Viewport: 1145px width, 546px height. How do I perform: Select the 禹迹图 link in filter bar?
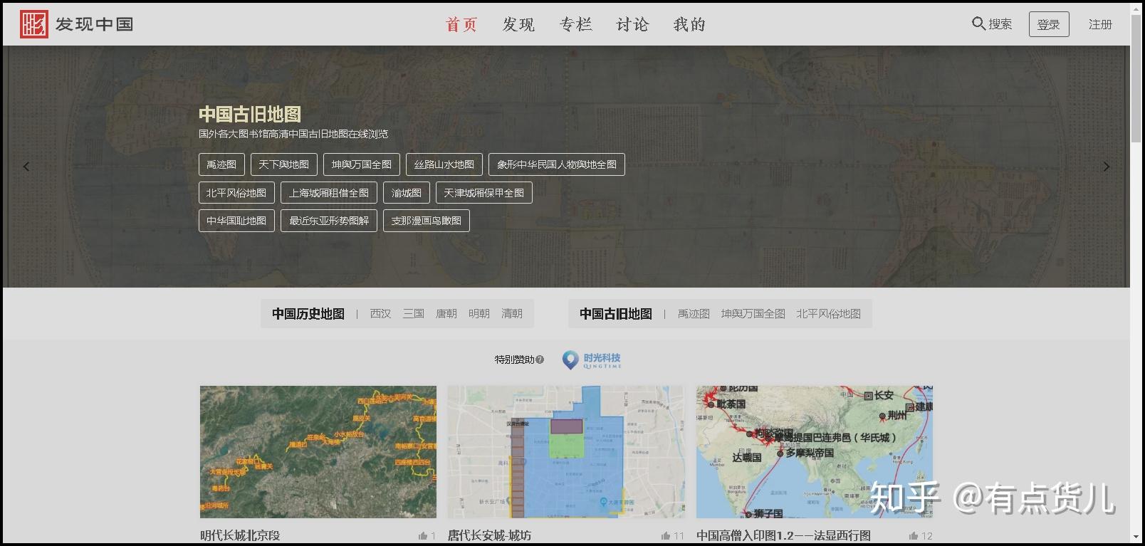[694, 314]
